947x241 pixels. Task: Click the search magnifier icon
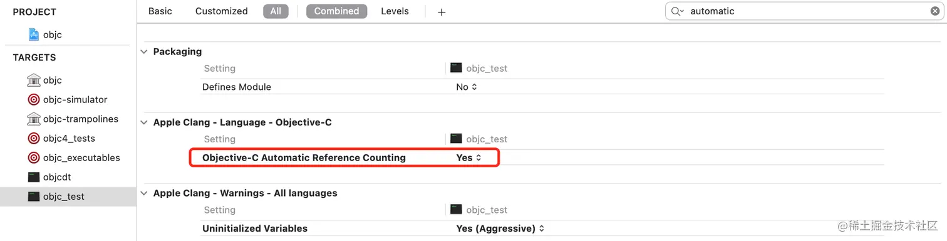pyautogui.click(x=676, y=11)
